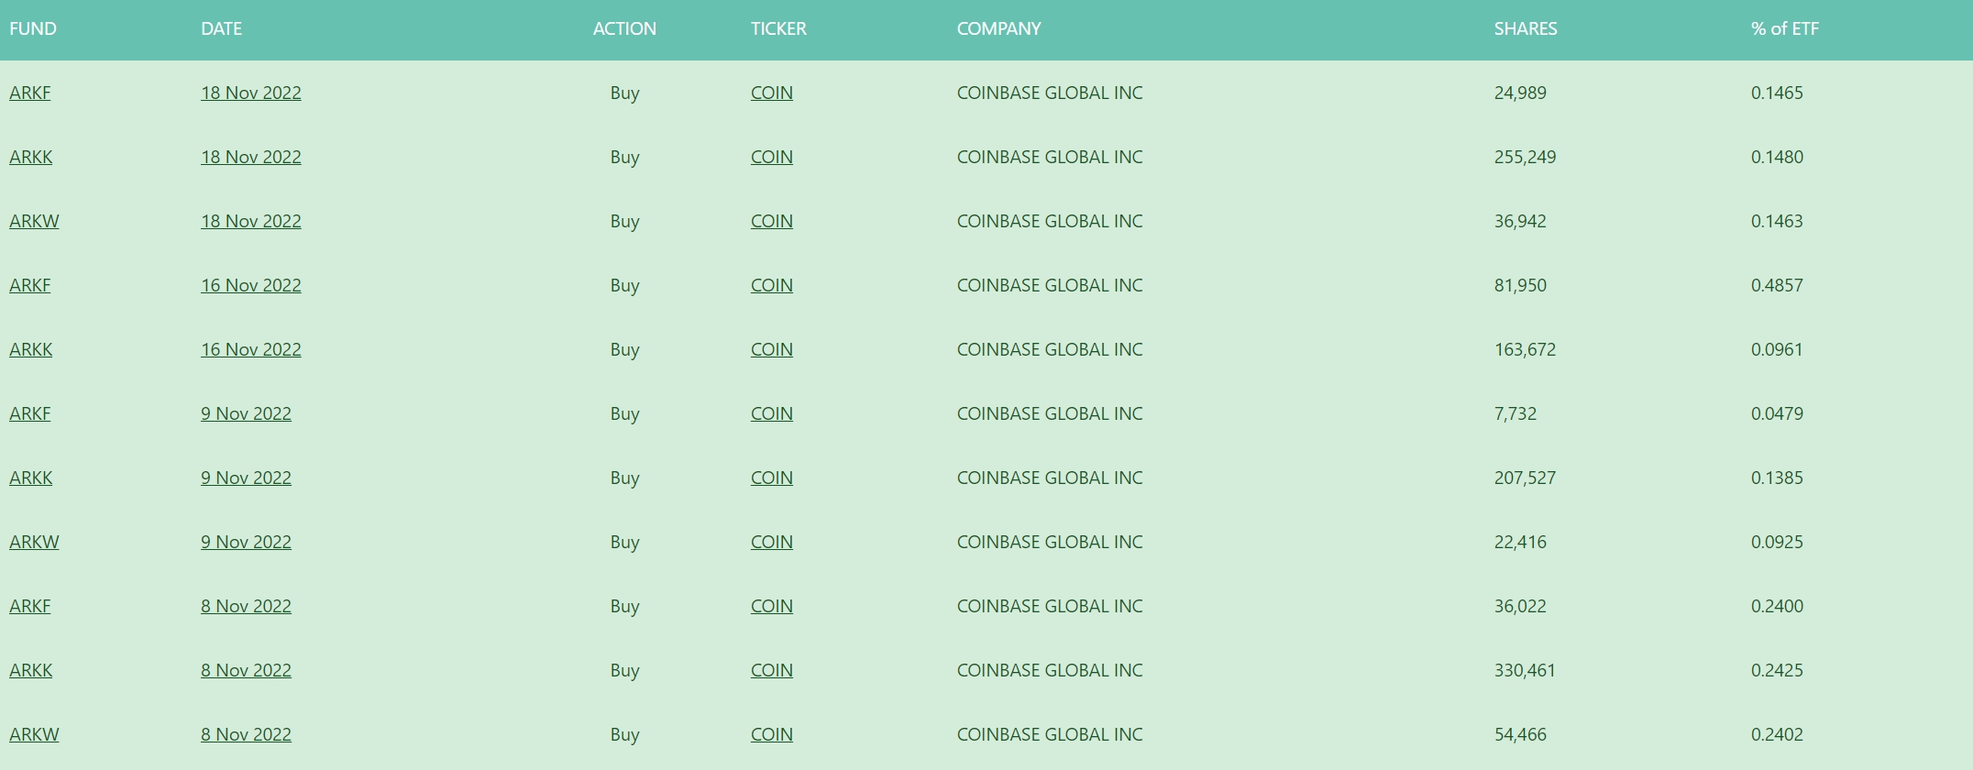
Task: Click the SHARES column header
Action: (1525, 28)
